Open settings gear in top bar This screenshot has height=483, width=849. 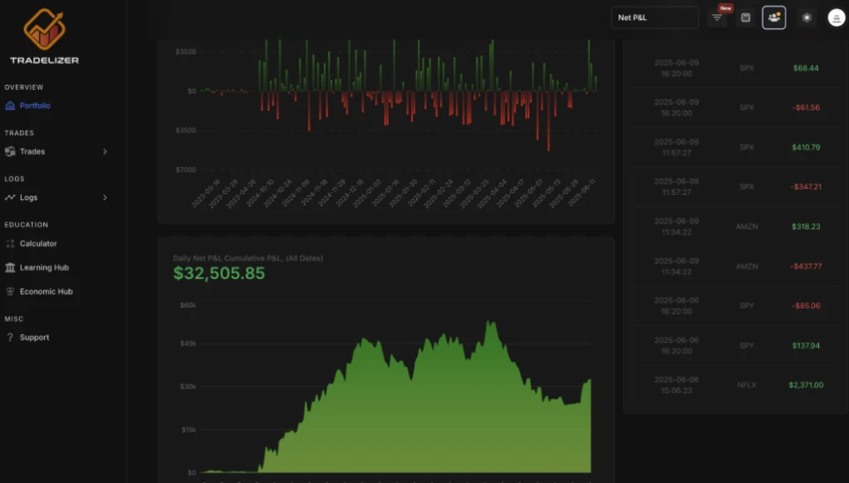pos(806,17)
